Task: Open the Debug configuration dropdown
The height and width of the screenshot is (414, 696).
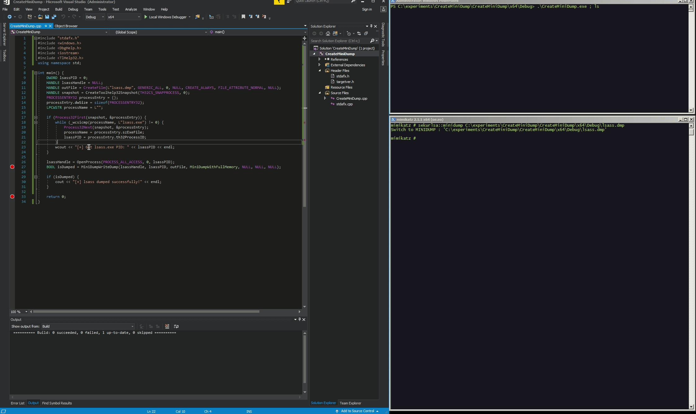Action: [x=95, y=17]
